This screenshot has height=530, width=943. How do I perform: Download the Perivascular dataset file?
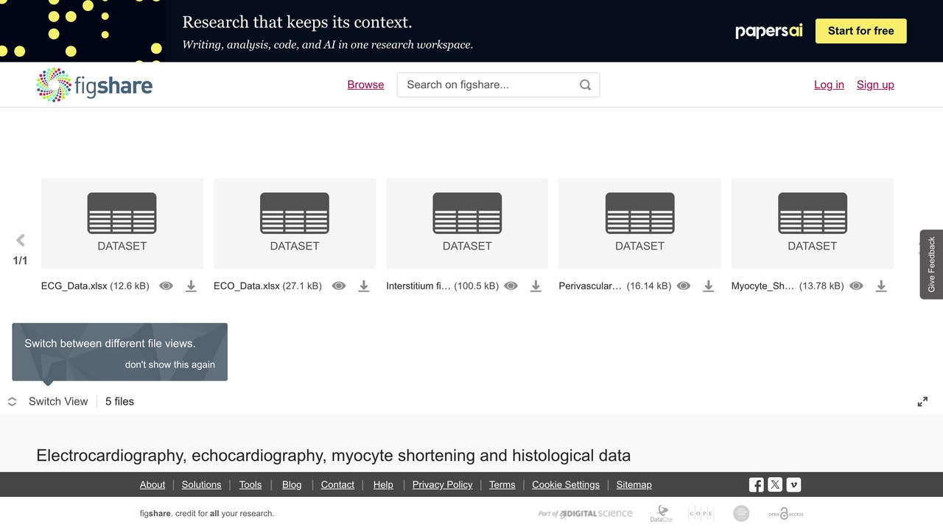(x=708, y=286)
